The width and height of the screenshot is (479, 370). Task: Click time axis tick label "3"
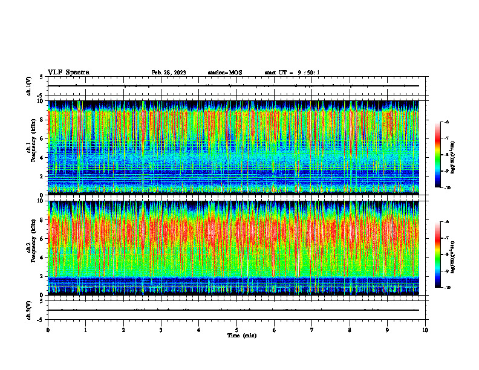[161, 330]
